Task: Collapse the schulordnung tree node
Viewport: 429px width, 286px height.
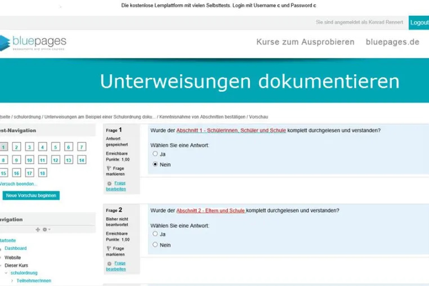Action: pos(6,273)
